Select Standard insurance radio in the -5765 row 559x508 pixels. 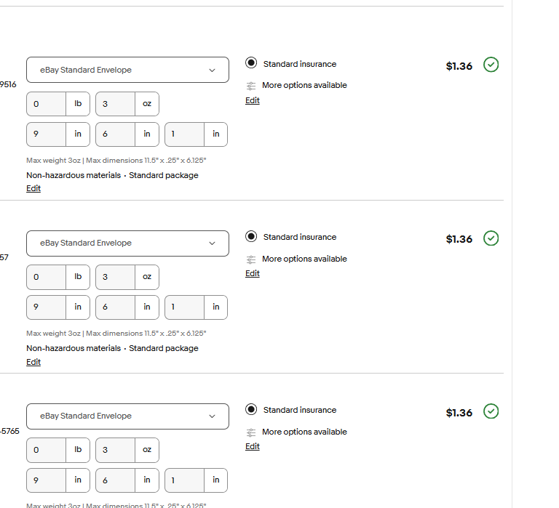[x=251, y=409]
